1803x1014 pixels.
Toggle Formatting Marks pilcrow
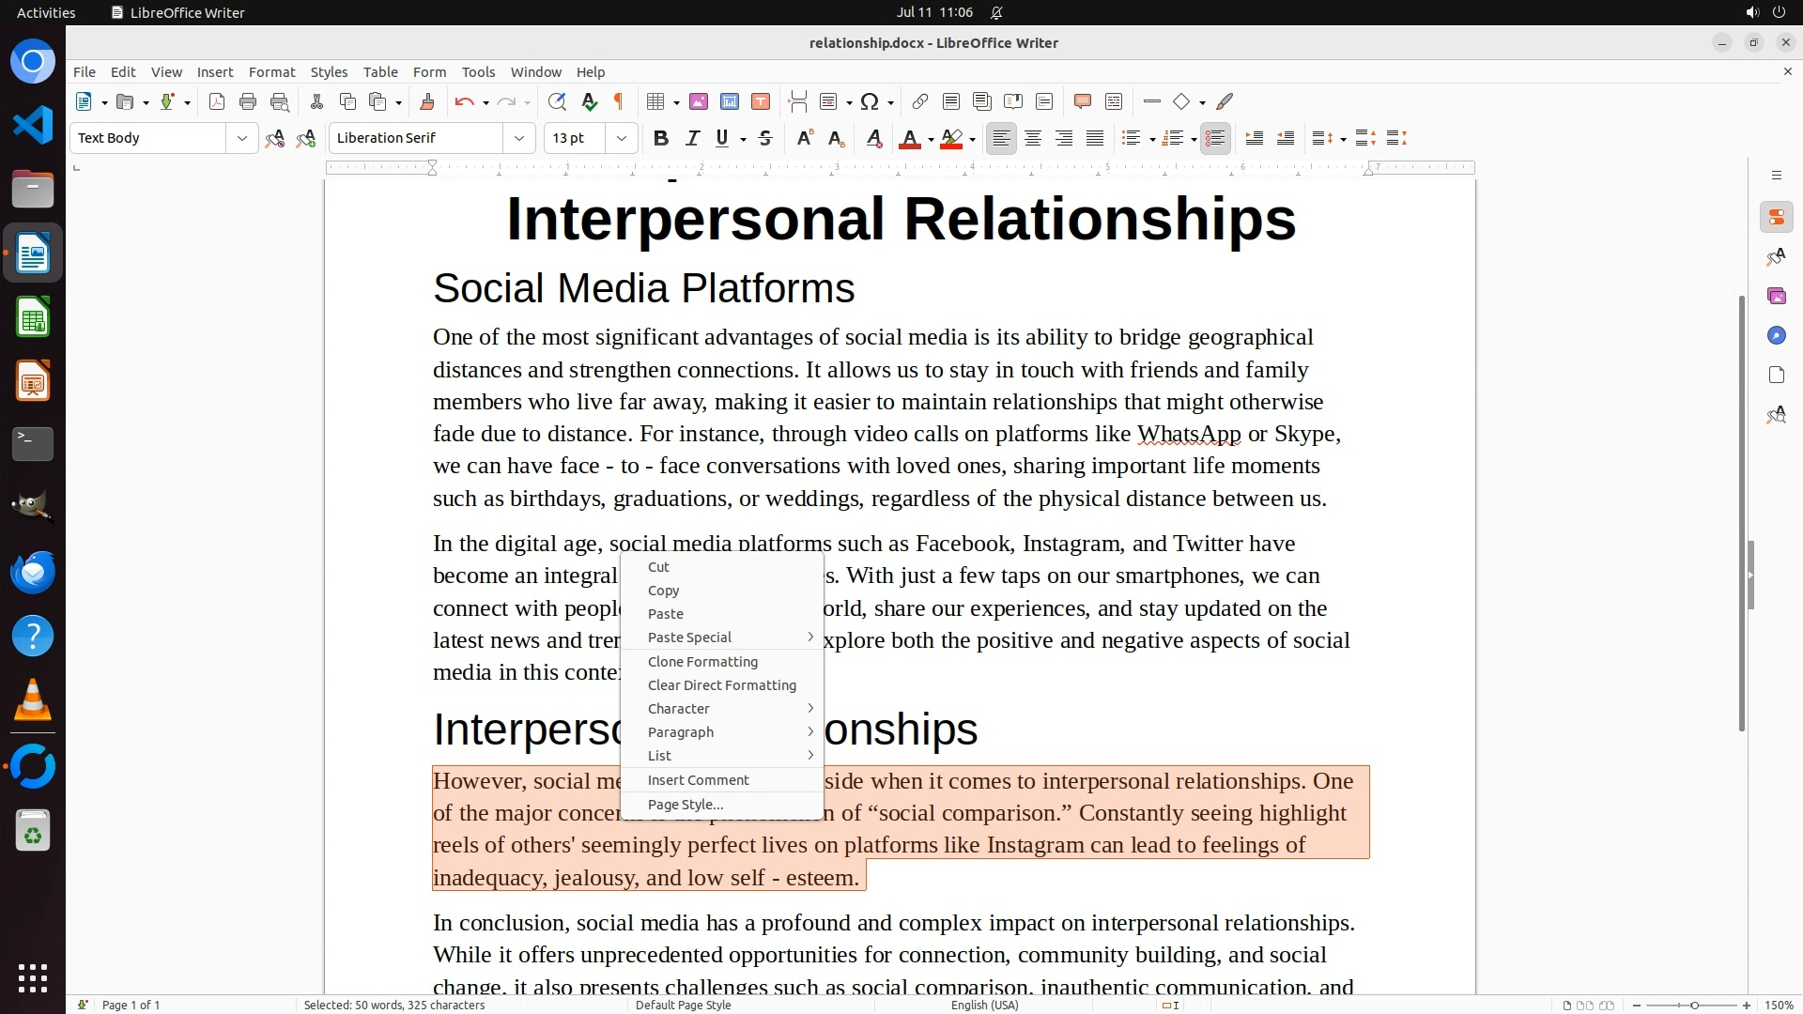click(x=619, y=101)
